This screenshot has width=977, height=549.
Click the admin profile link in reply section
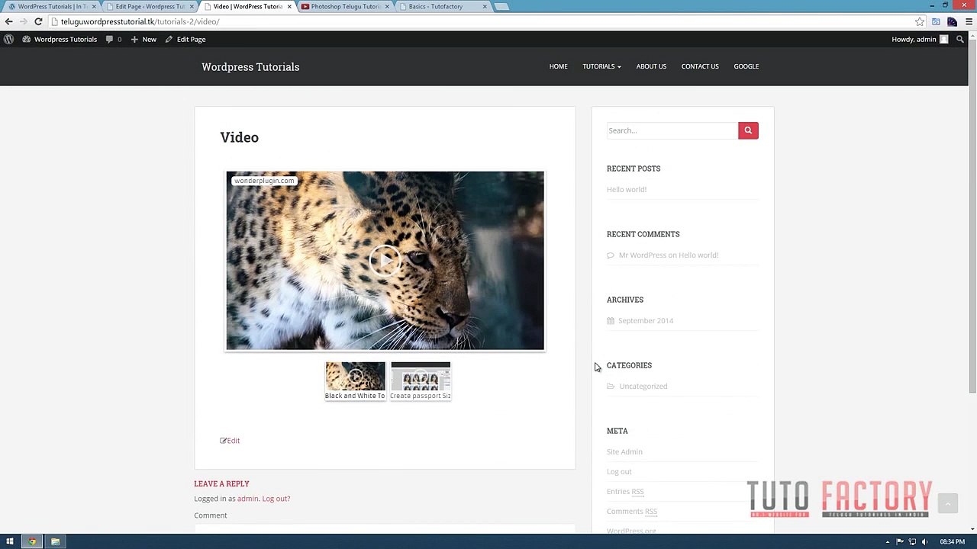pos(247,499)
